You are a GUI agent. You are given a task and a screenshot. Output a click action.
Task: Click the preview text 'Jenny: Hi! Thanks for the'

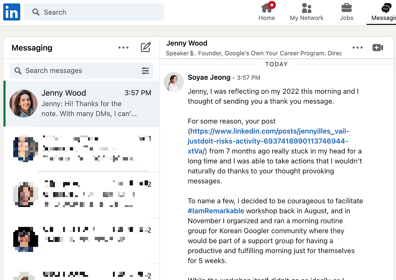click(x=81, y=104)
